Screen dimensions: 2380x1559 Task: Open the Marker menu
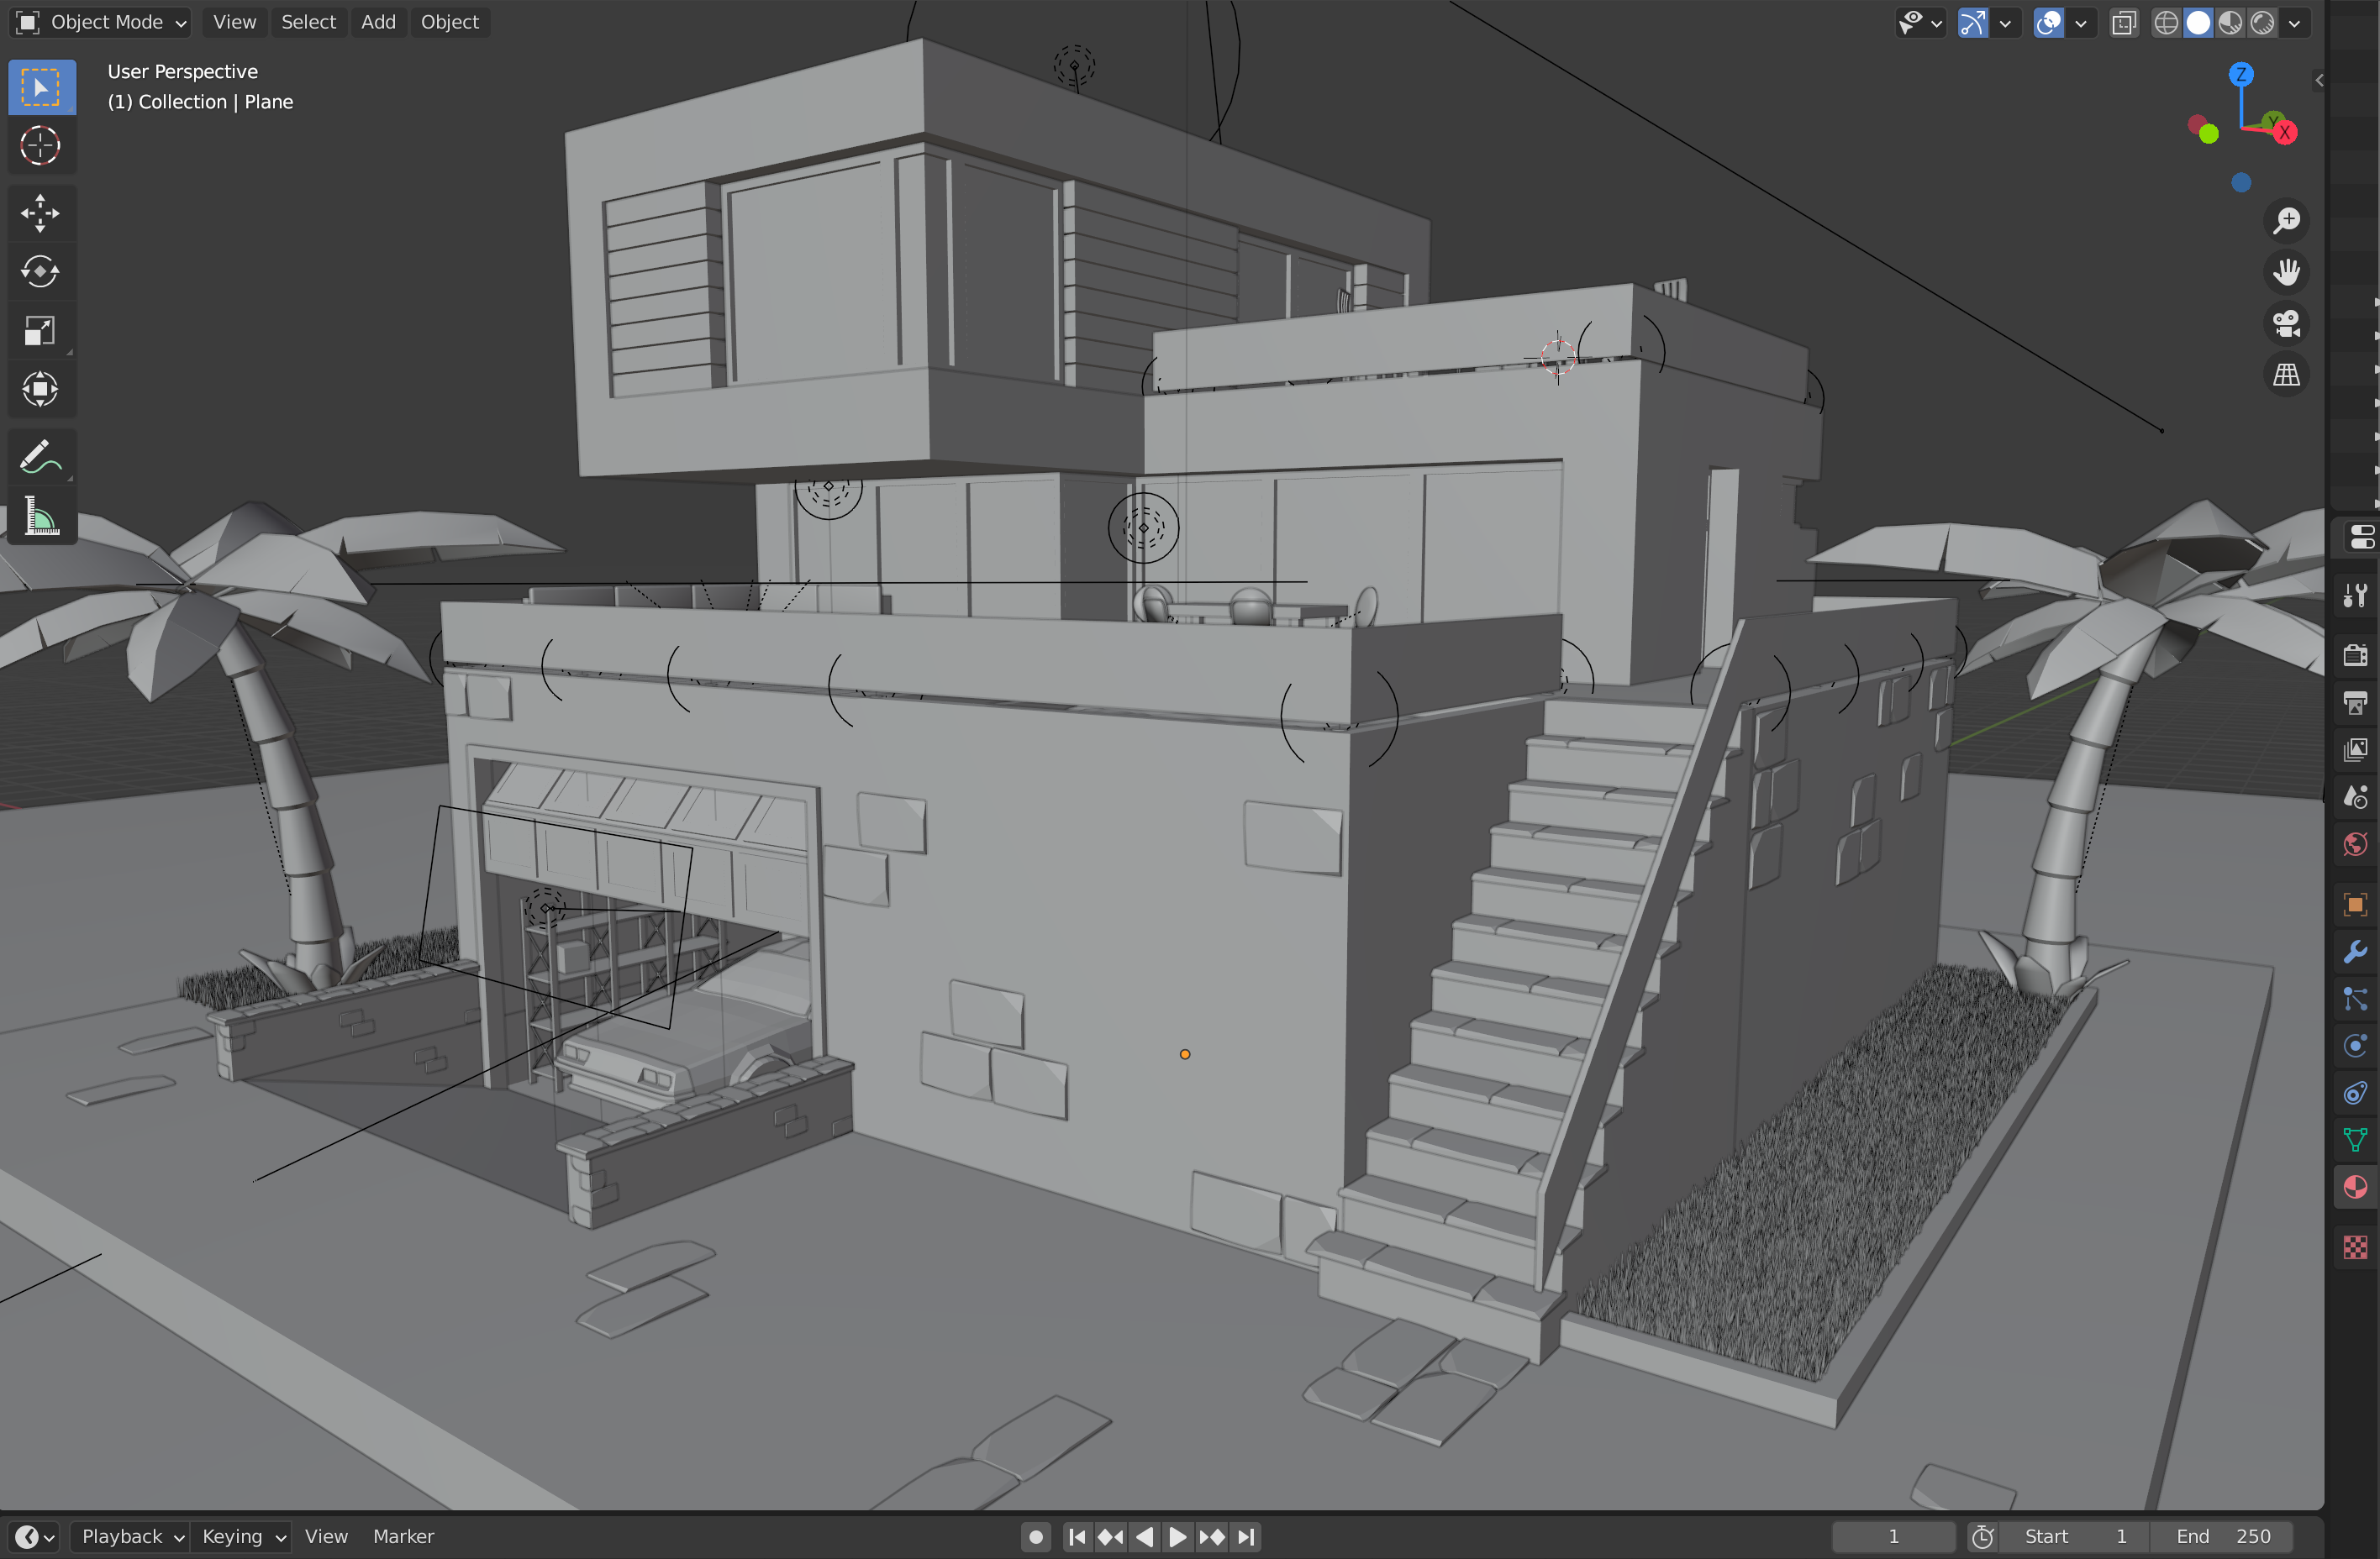403,1536
